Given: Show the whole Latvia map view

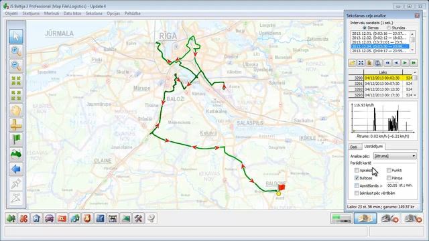Looking at the screenshot, I should coord(16,155).
